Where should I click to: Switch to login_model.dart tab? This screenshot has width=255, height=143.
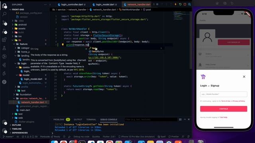(x=105, y=4)
